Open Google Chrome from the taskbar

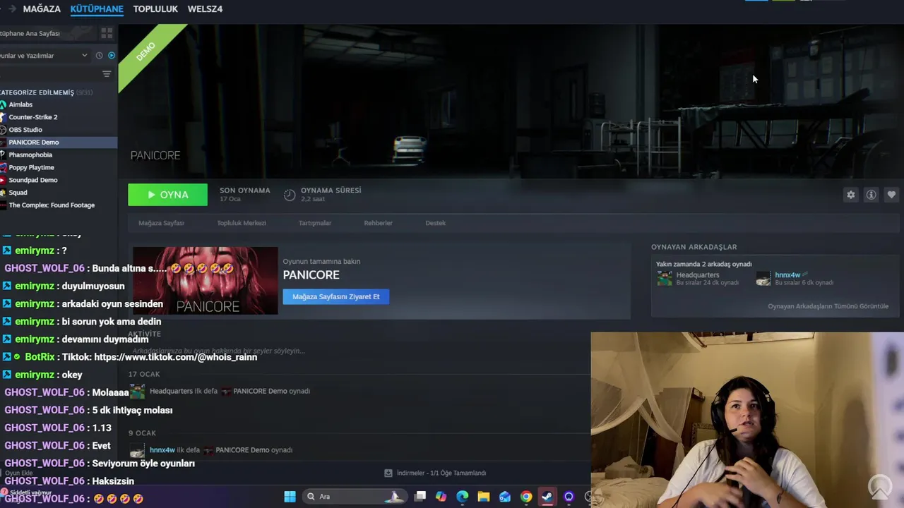point(526,497)
